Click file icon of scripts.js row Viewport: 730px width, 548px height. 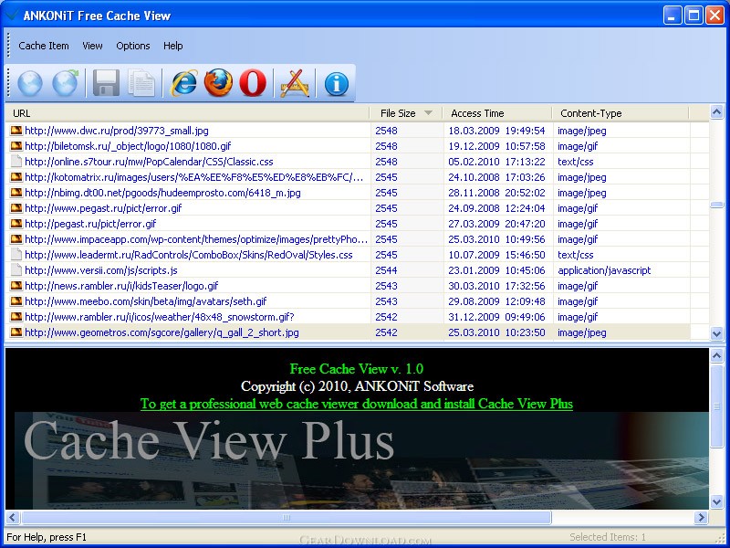click(x=16, y=270)
